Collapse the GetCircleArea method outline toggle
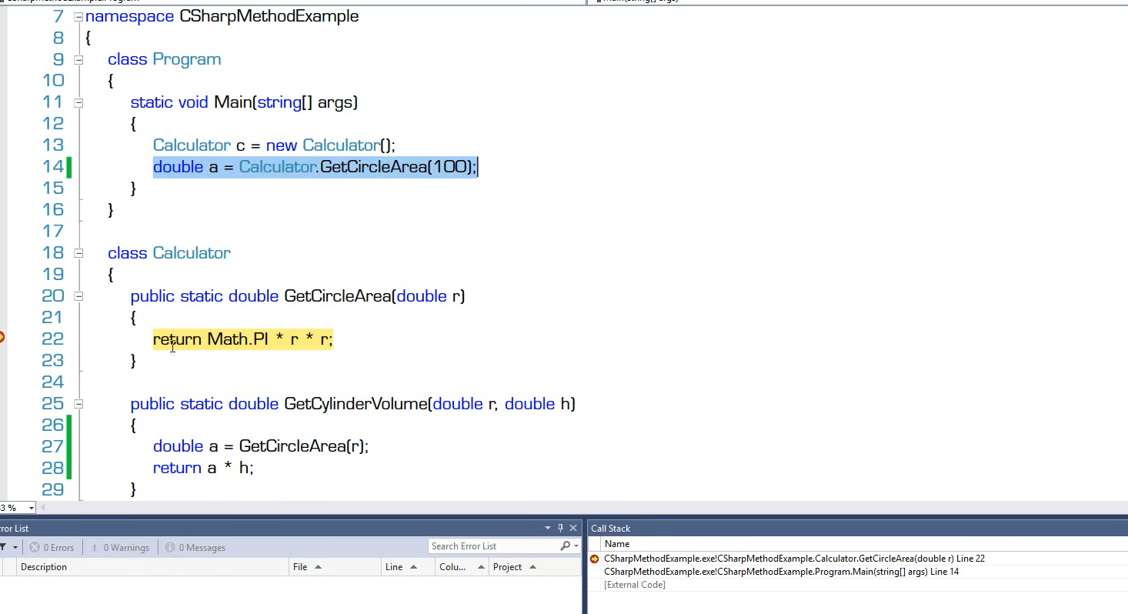This screenshot has width=1128, height=614. click(x=78, y=296)
